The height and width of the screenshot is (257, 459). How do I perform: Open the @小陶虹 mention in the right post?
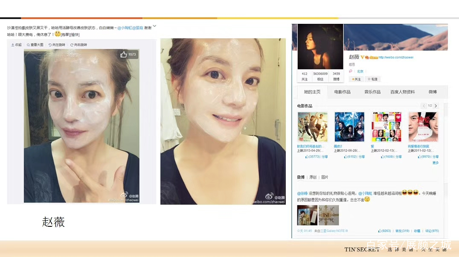click(x=365, y=193)
